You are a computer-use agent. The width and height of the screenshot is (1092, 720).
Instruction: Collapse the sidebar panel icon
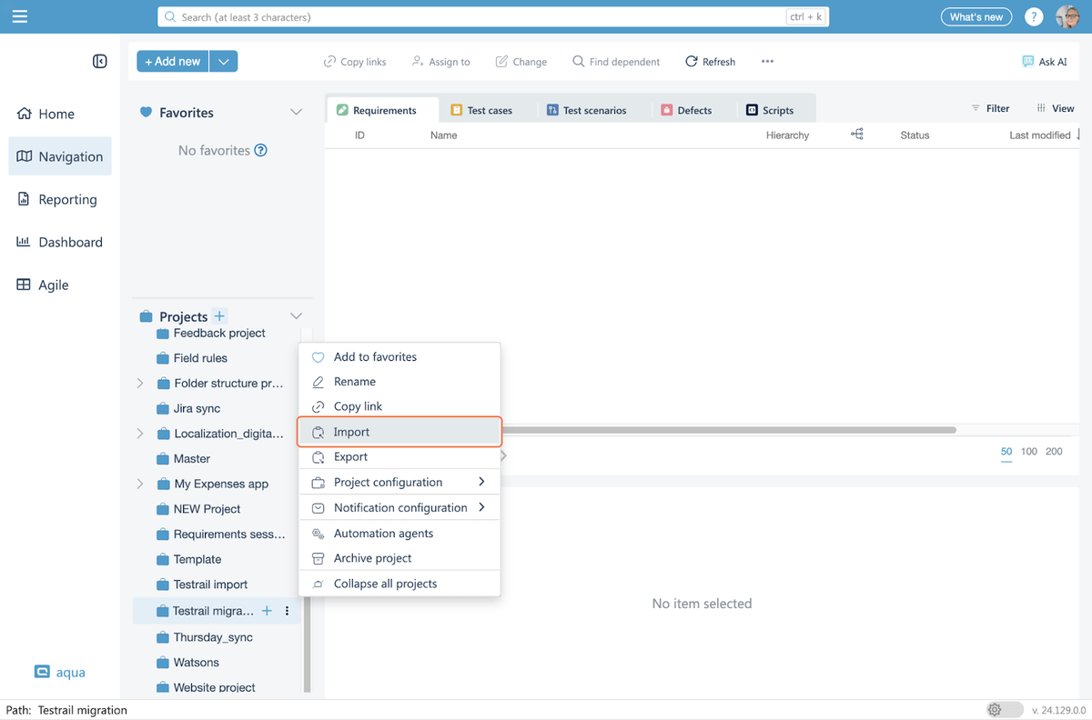tap(100, 61)
